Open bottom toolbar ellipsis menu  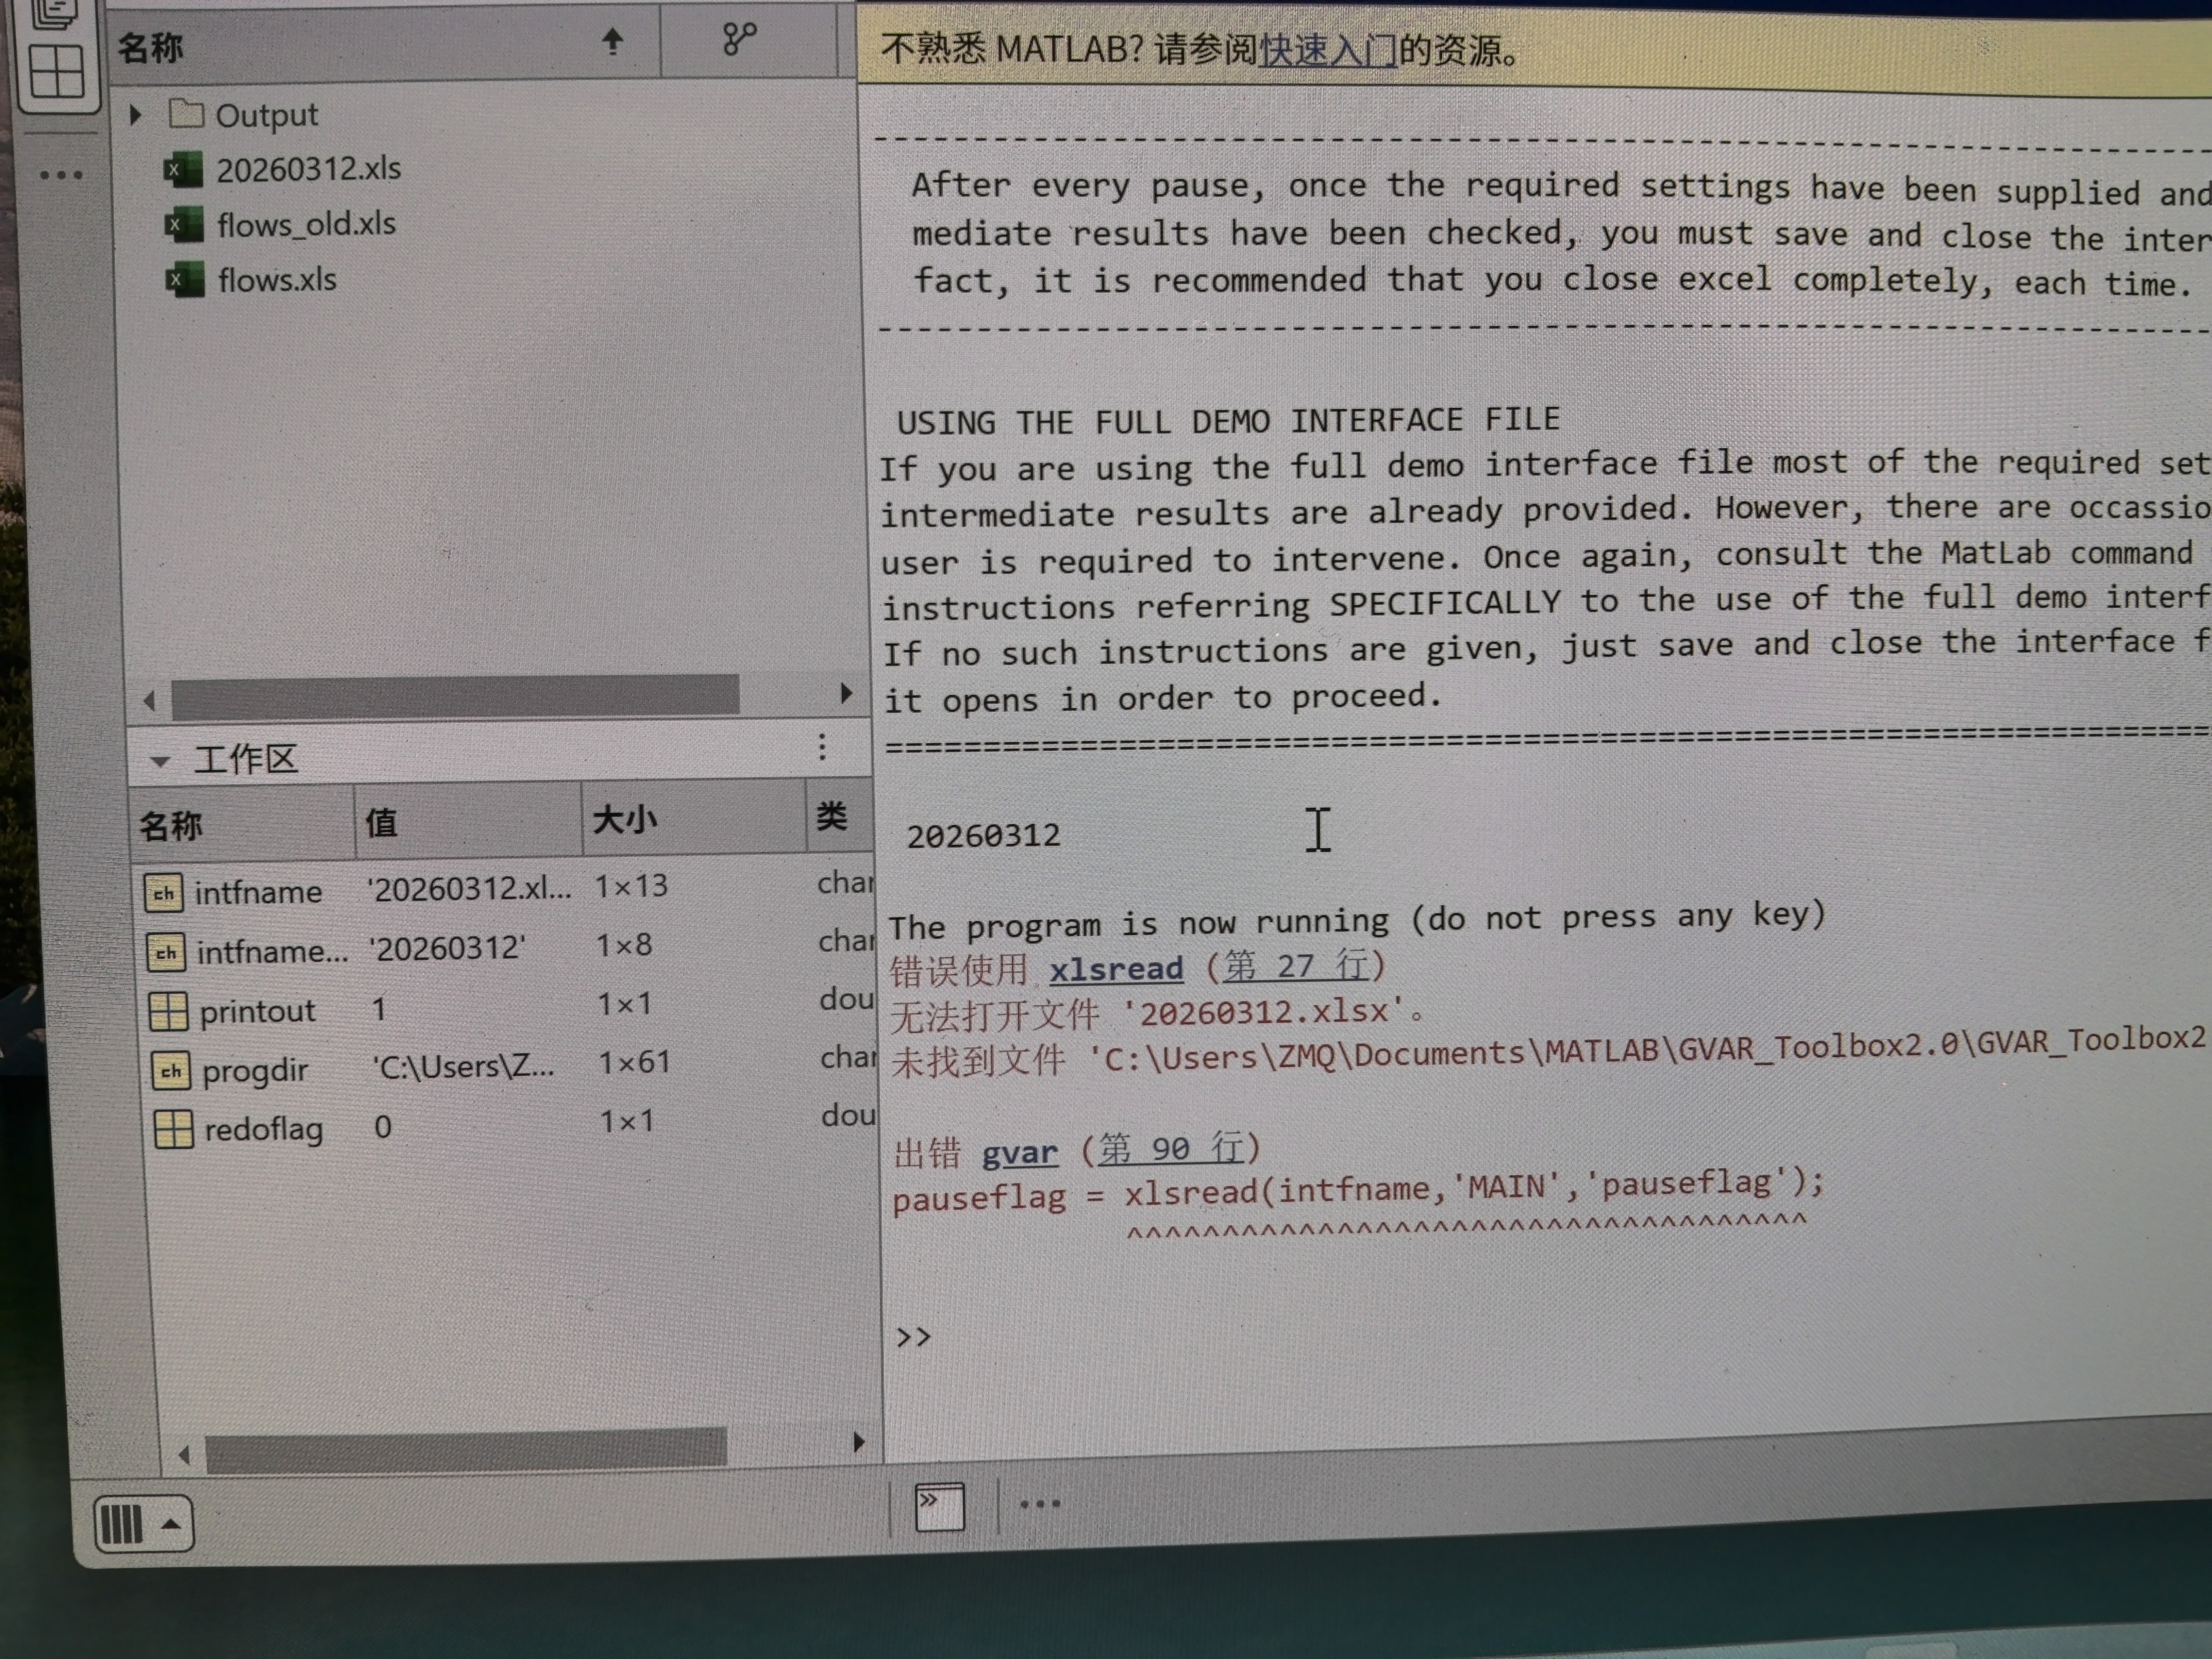point(1039,1503)
